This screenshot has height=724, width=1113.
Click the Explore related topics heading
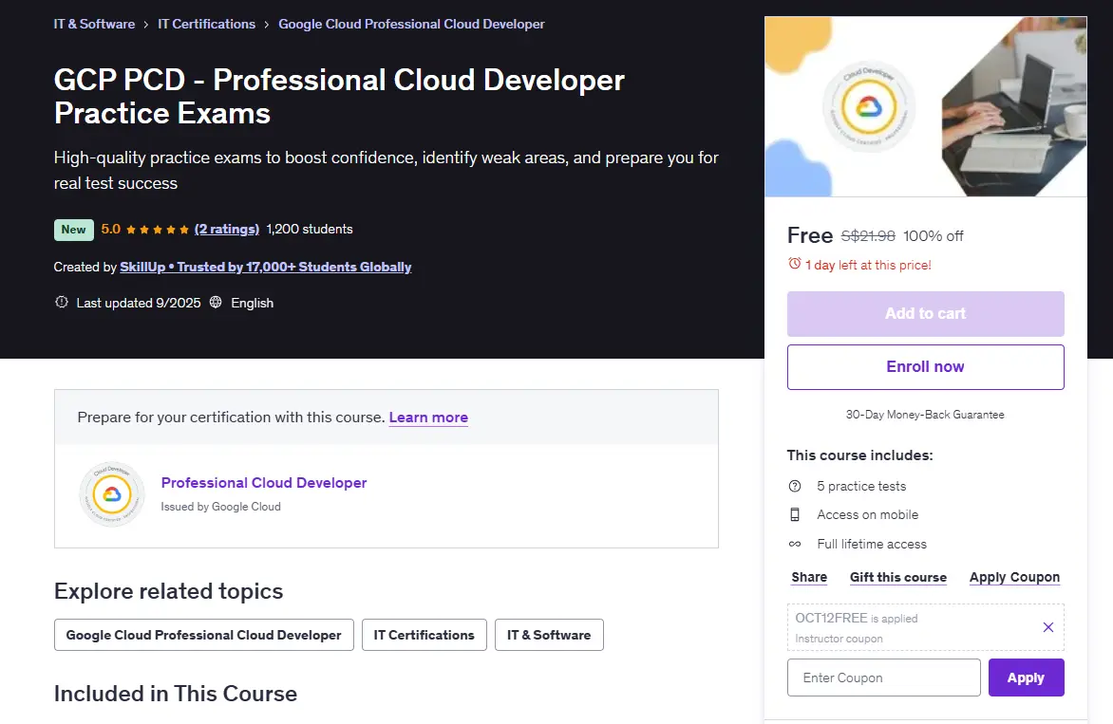[169, 591]
